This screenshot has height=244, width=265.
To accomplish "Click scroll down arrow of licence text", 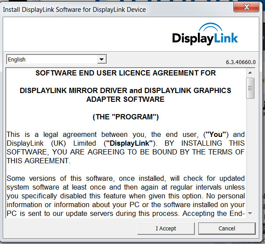I will pos(250,213).
